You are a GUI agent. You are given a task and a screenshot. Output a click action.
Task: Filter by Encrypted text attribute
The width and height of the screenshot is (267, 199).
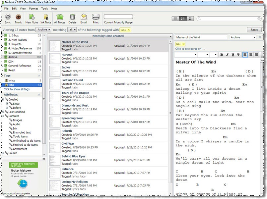tap(22, 132)
